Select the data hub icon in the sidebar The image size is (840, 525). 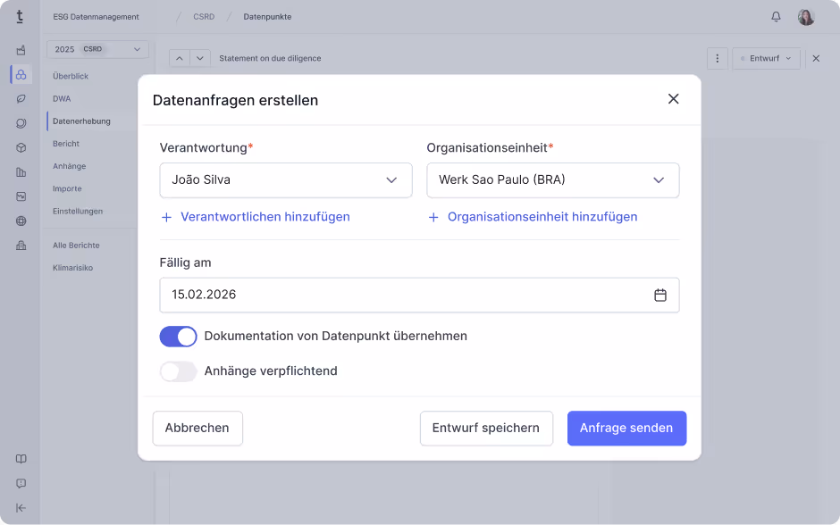point(20,76)
